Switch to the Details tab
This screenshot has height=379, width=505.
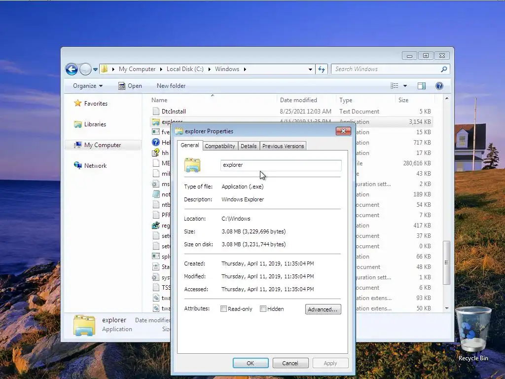click(x=249, y=146)
